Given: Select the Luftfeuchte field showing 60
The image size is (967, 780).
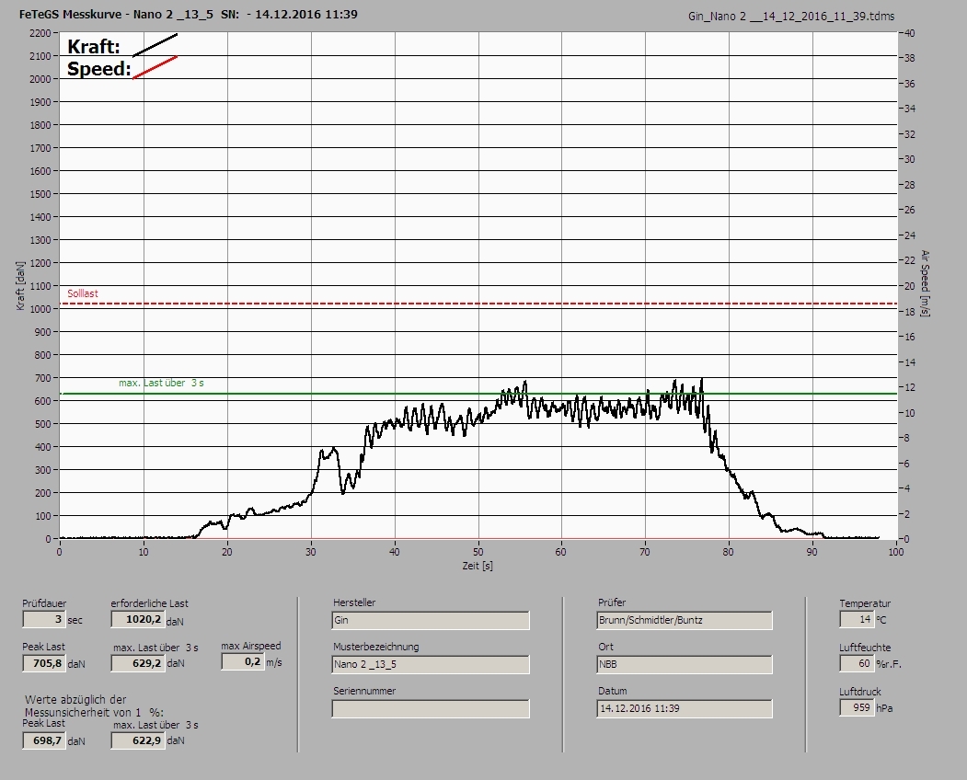Looking at the screenshot, I should coord(857,663).
